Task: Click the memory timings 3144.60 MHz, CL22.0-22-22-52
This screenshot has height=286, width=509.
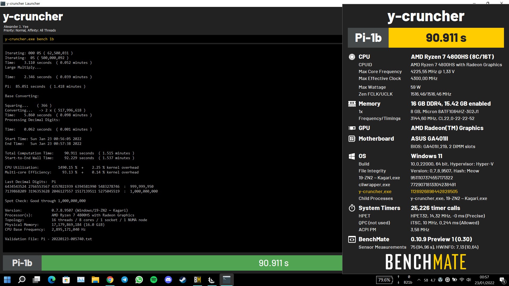Action: [442, 118]
